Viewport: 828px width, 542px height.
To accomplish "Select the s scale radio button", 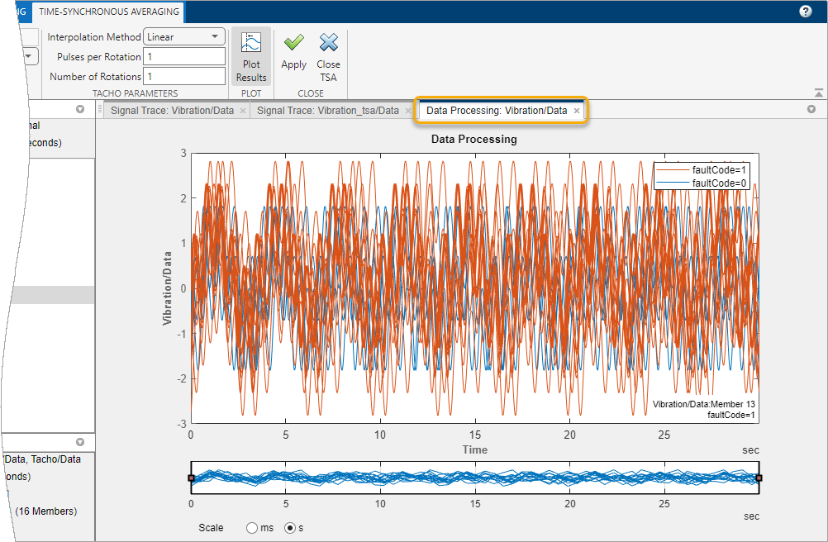I will pyautogui.click(x=290, y=527).
